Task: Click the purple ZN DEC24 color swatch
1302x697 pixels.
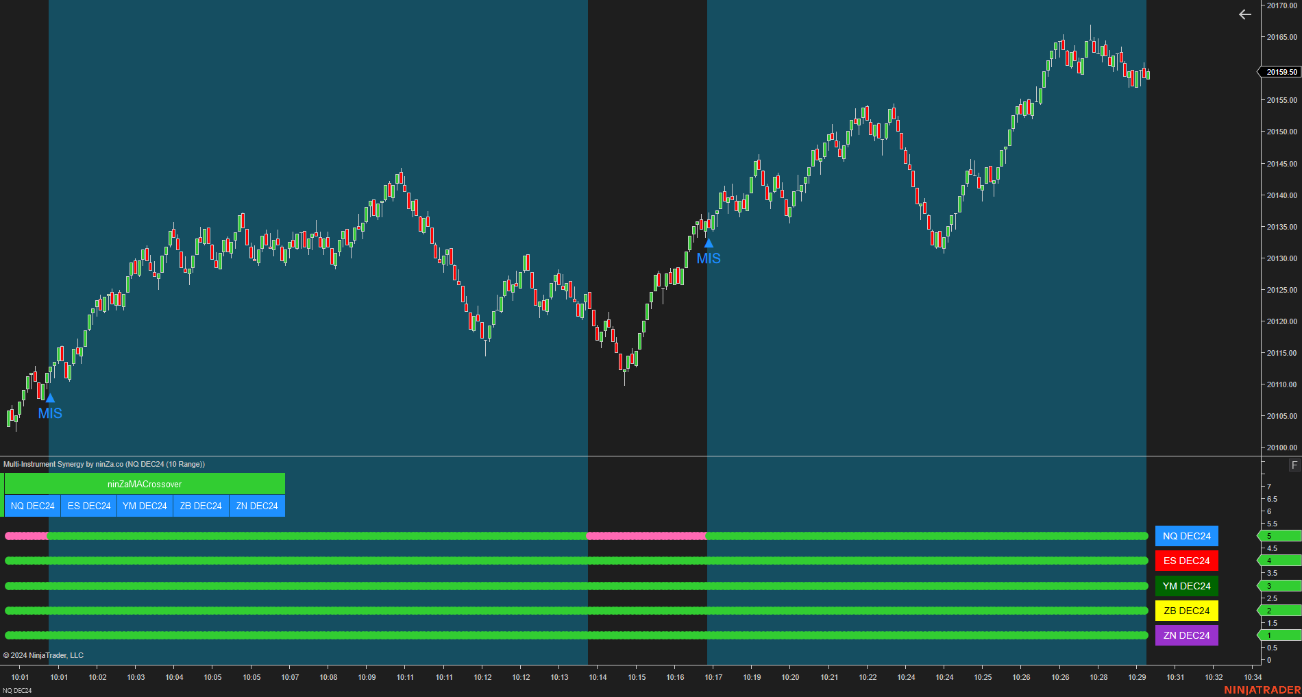Action: click(1186, 635)
